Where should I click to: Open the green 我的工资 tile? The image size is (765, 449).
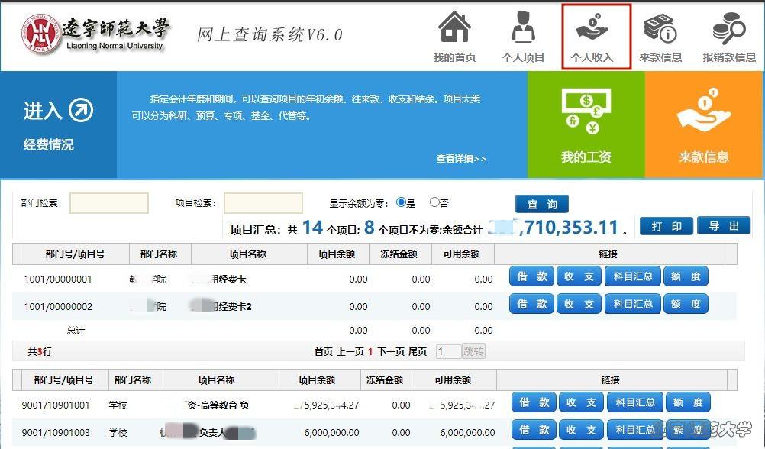586,124
